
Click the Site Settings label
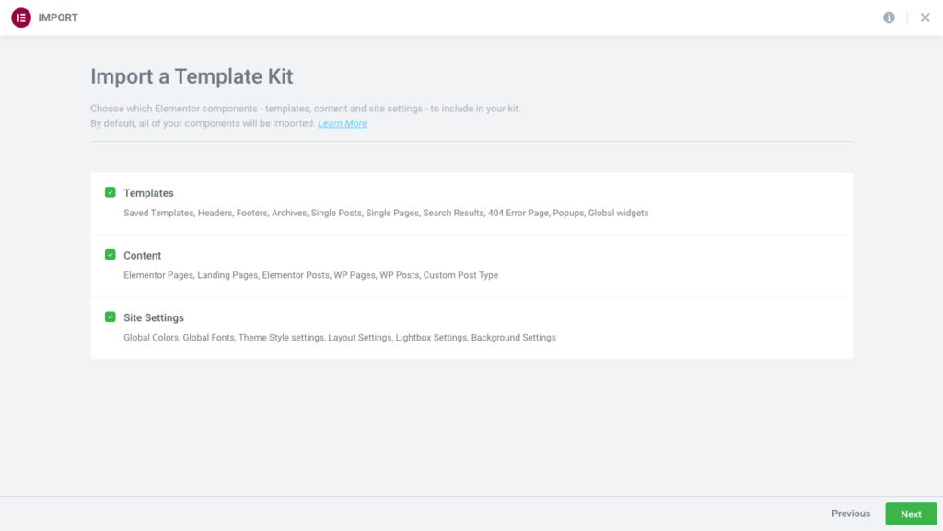coord(154,317)
